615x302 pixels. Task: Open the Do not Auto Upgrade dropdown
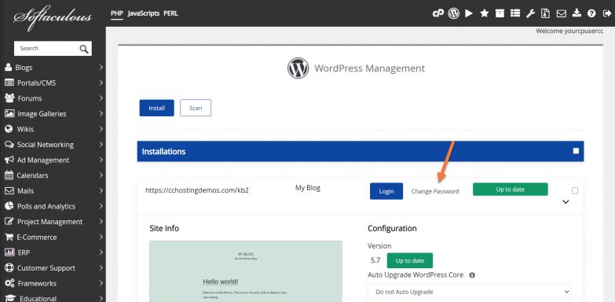(470, 292)
